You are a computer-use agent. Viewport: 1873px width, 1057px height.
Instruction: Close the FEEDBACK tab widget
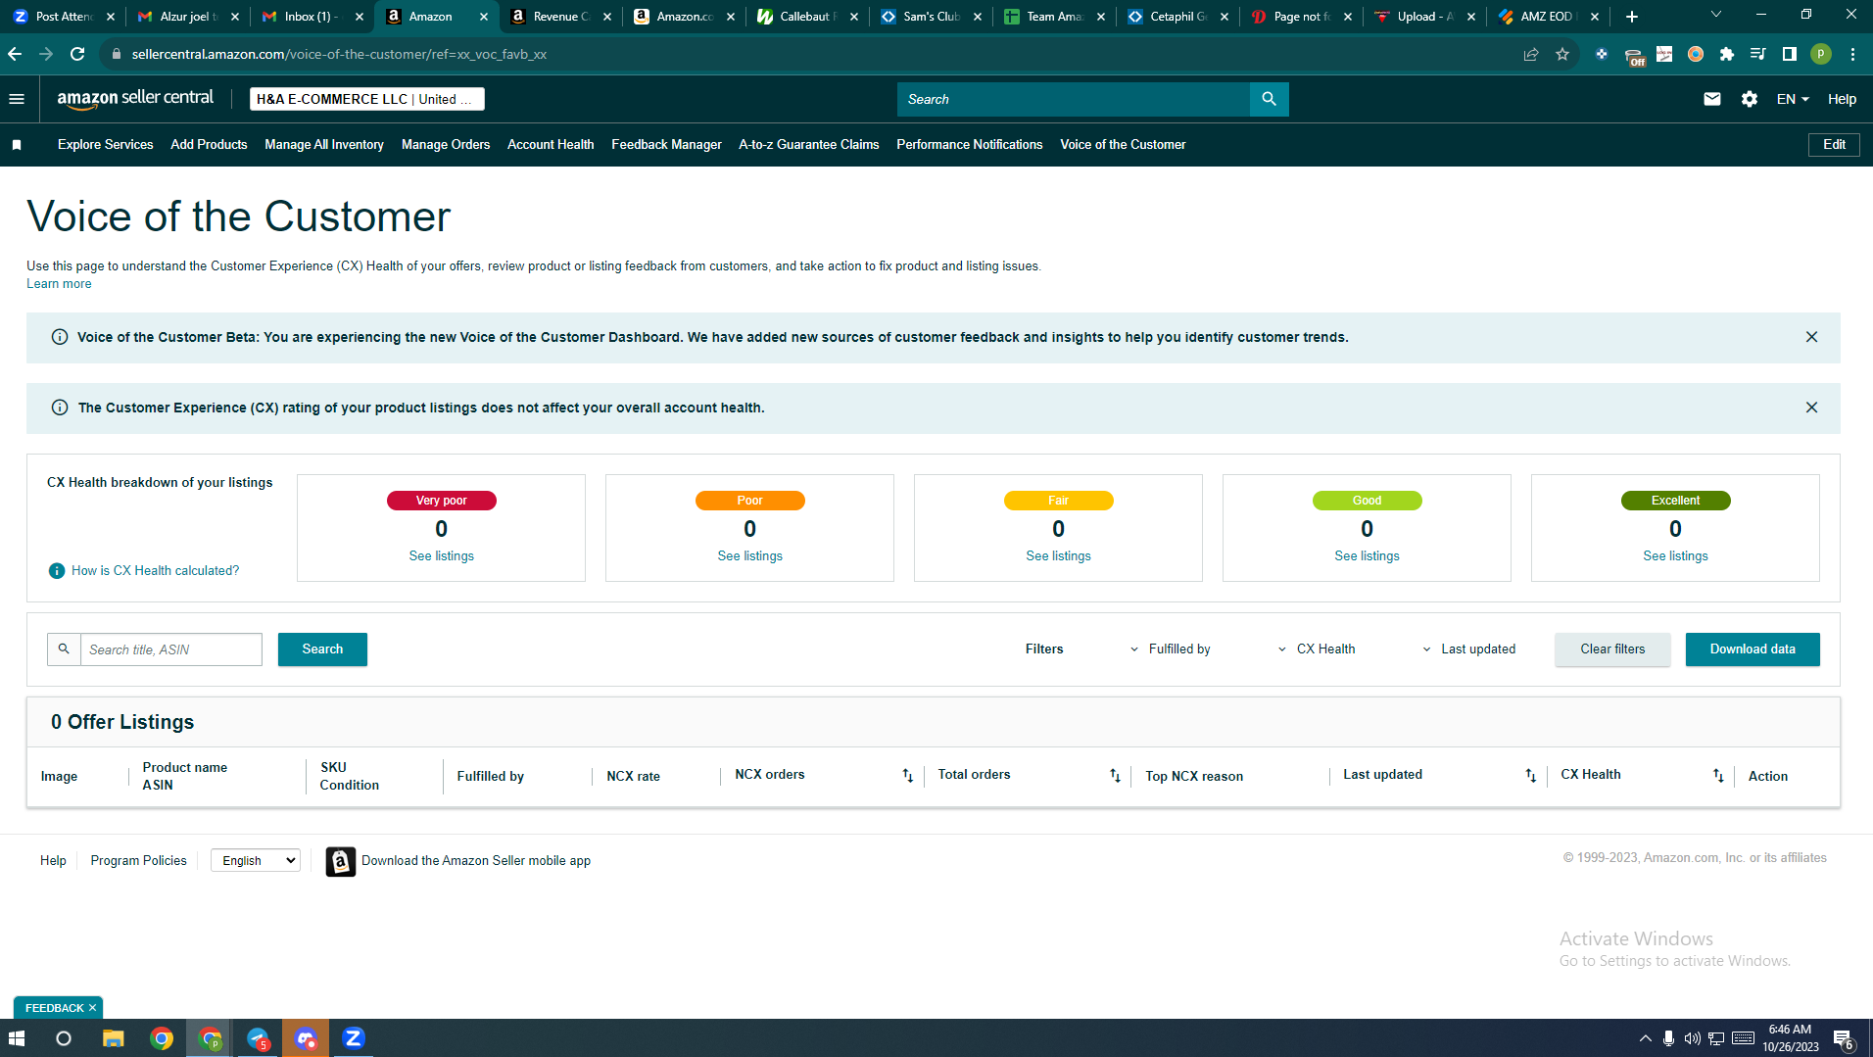tap(93, 1008)
